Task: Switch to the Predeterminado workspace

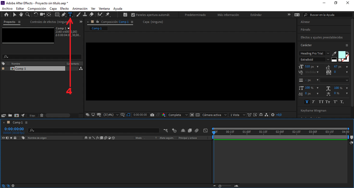Action: (x=195, y=15)
